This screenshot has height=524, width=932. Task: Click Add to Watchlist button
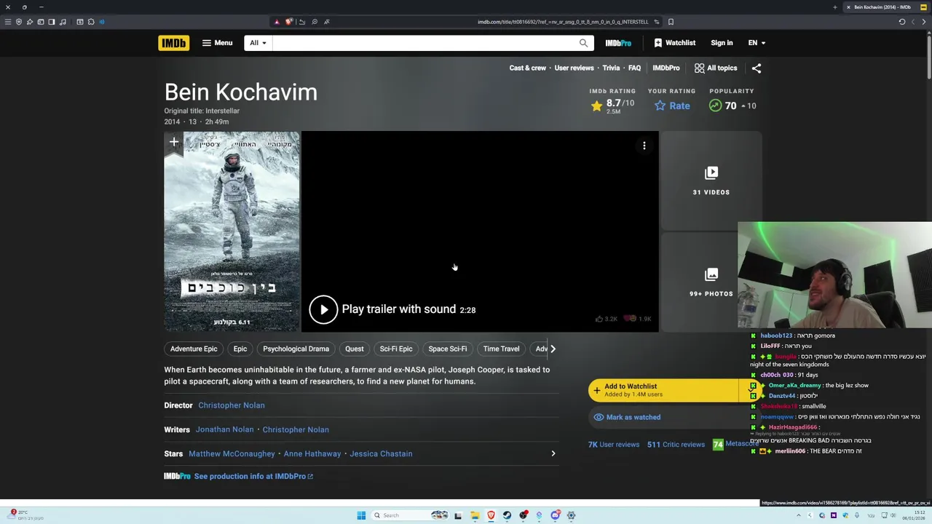[x=664, y=390]
